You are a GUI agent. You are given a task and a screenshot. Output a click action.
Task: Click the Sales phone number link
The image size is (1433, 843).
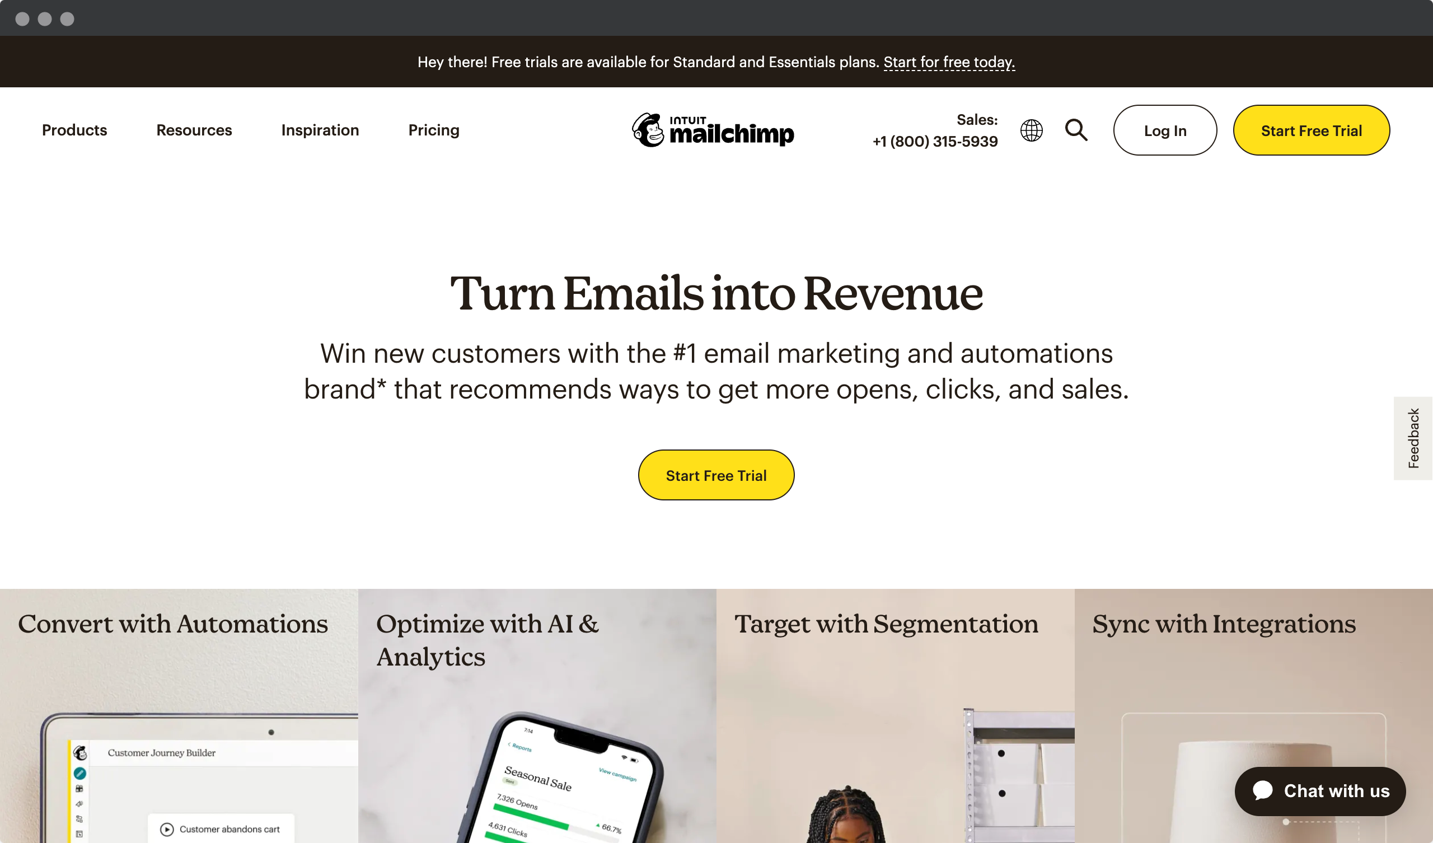[x=935, y=139]
